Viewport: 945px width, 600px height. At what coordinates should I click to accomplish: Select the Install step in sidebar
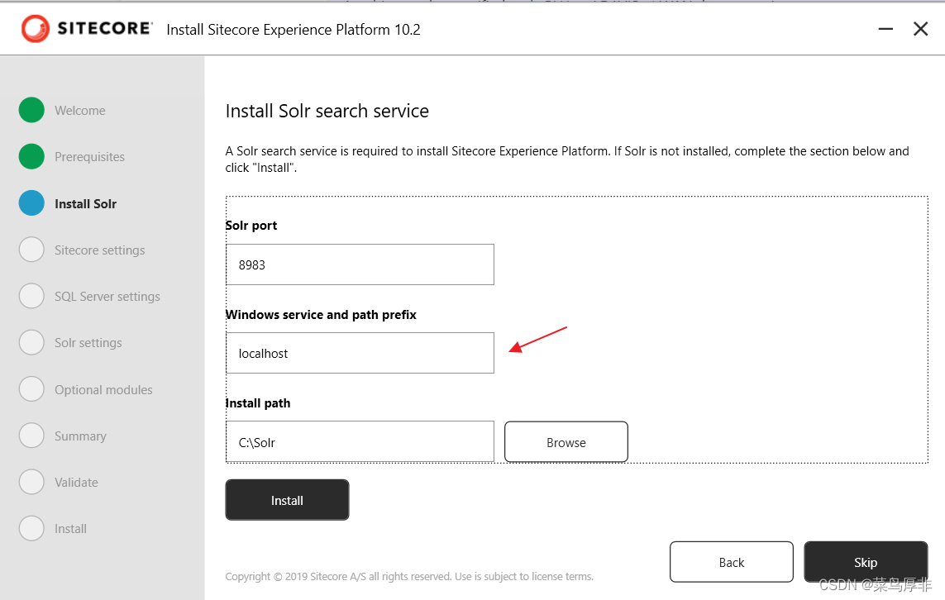(70, 528)
